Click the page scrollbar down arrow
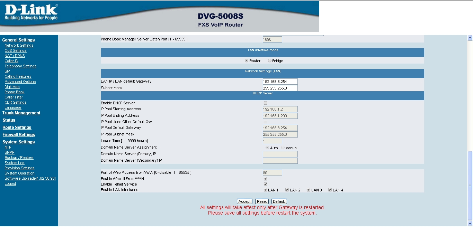The image size is (473, 227). [470, 224]
